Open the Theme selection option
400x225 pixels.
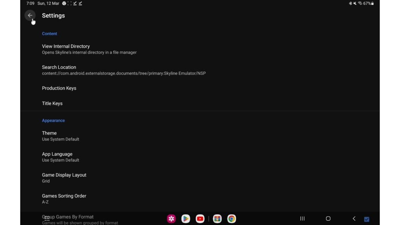pyautogui.click(x=60, y=136)
